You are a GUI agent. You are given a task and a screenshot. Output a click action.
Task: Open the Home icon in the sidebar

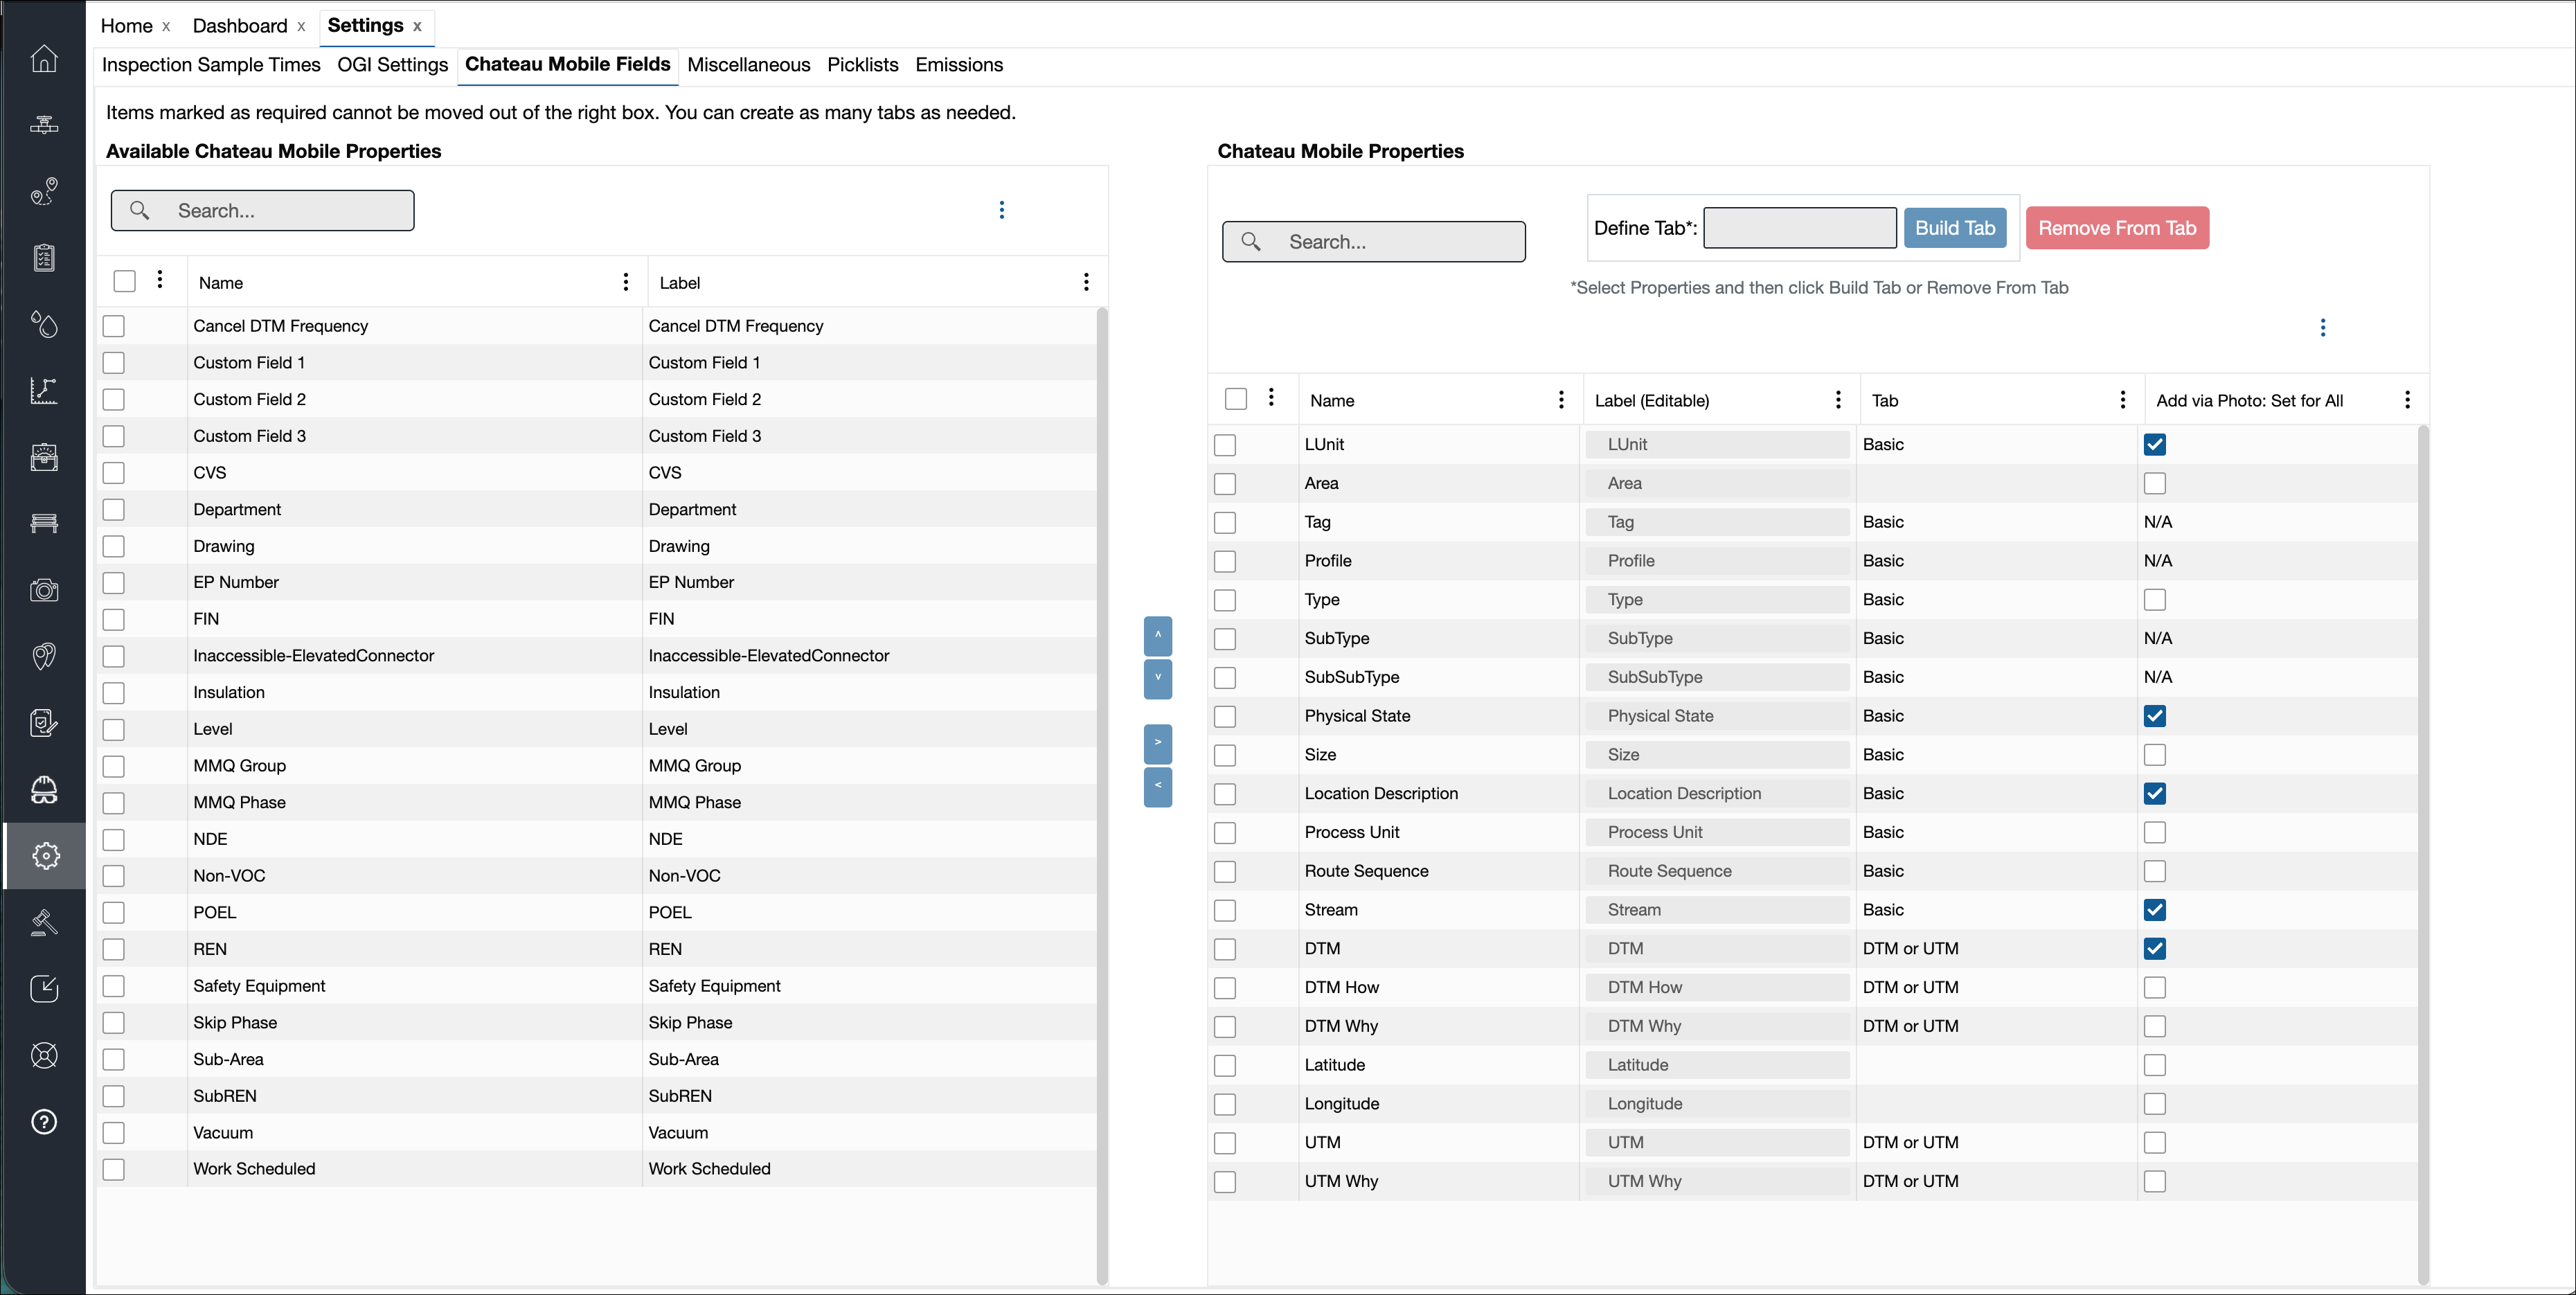pyautogui.click(x=44, y=58)
